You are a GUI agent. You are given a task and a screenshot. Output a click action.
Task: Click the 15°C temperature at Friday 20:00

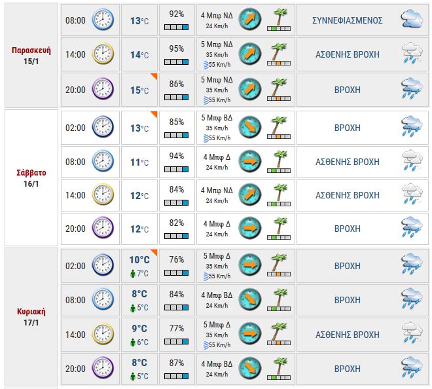point(139,90)
